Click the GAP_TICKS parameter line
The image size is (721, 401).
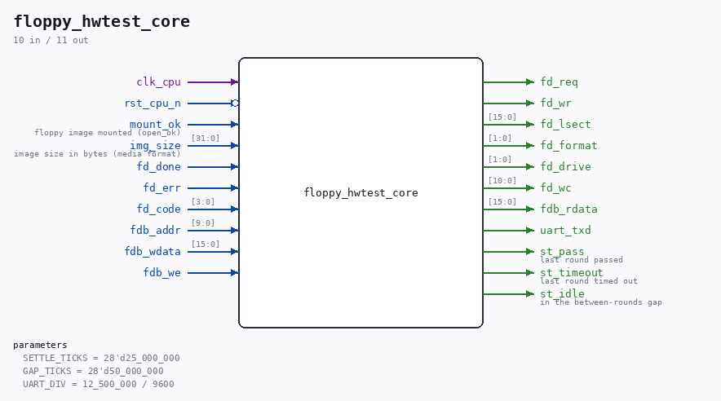coord(93,371)
